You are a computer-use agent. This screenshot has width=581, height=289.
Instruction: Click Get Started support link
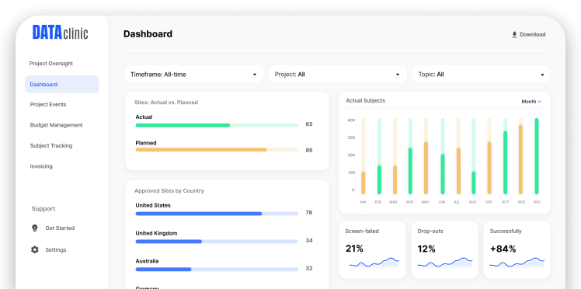[x=60, y=228]
